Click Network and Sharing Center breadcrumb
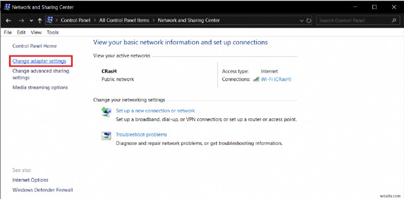404x199 pixels. (189, 20)
